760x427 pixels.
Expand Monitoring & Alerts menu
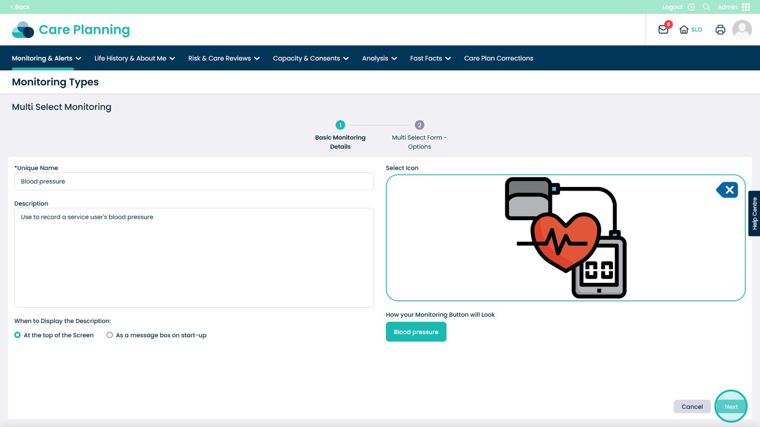[x=46, y=58]
